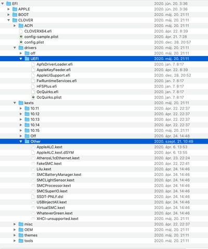Screen dimensions: 208x249
Task: Select FwRuntimeServices.efi file name
Action: click(x=57, y=81)
